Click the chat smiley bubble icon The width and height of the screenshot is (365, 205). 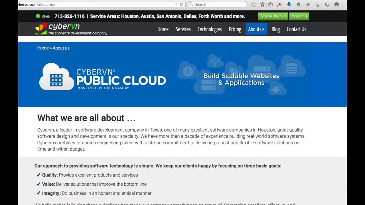coord(336,4)
